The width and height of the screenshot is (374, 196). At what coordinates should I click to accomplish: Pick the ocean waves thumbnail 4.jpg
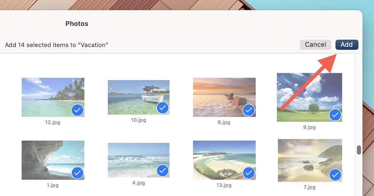pyautogui.click(x=138, y=160)
